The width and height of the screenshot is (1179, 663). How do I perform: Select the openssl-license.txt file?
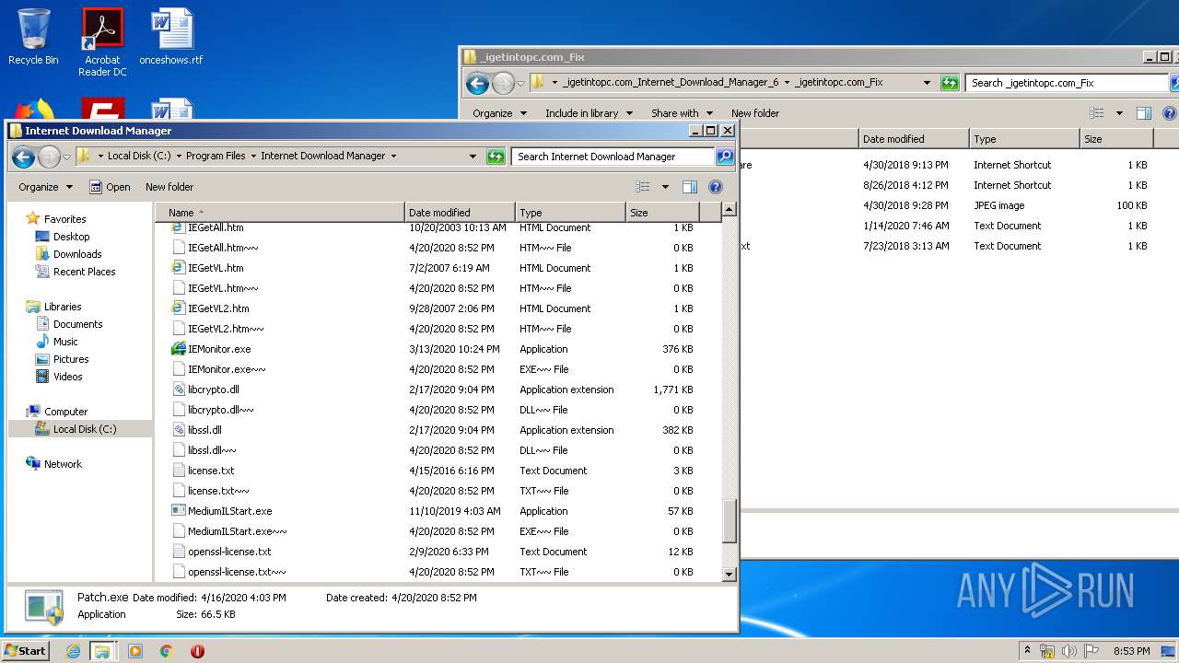[x=229, y=552]
